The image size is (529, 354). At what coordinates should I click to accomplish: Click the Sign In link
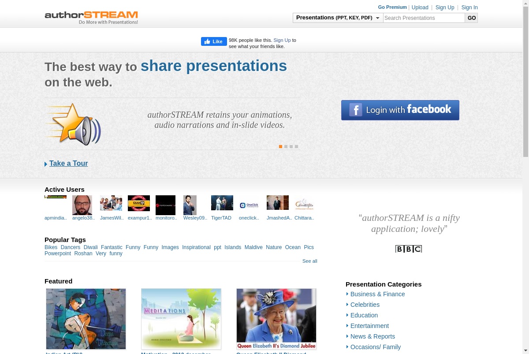click(469, 7)
